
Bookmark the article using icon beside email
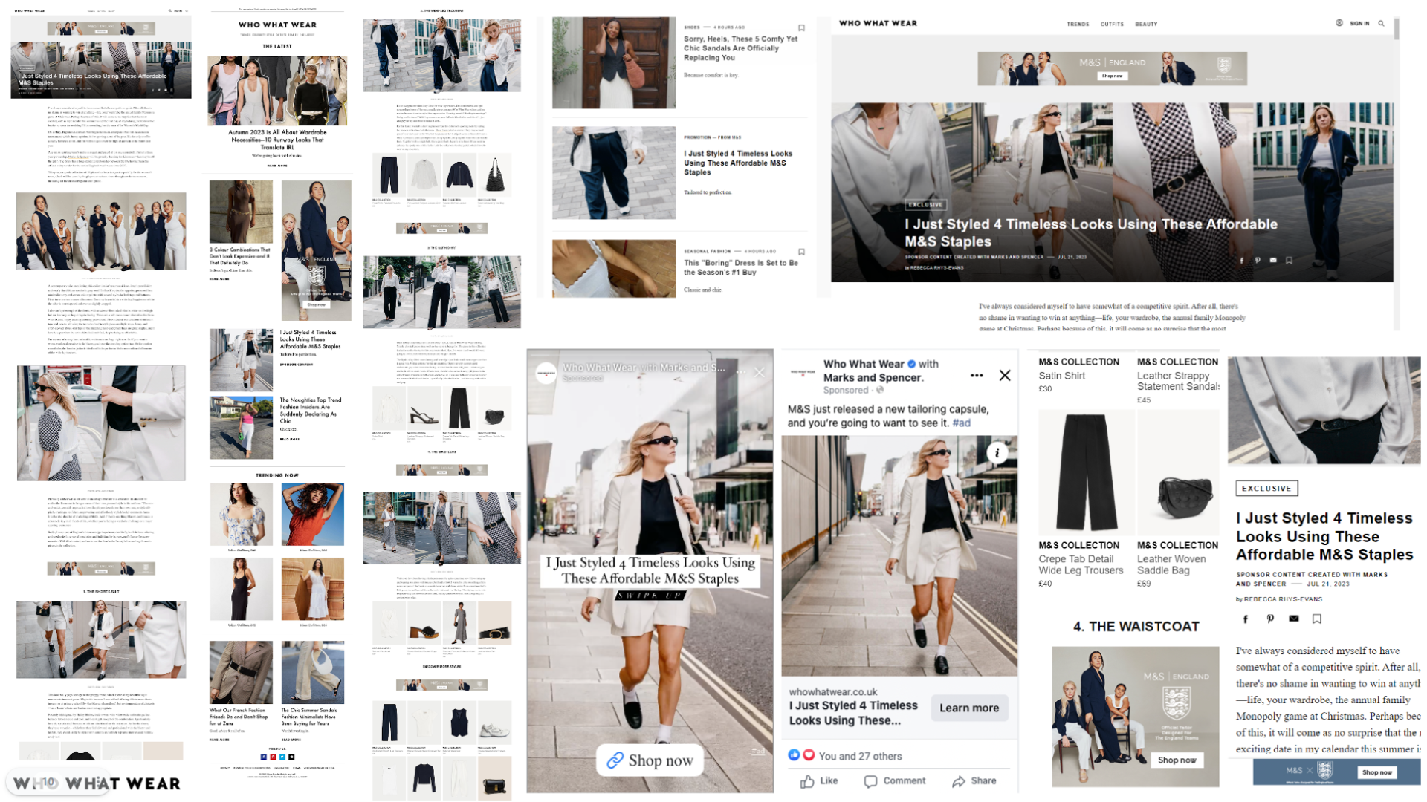tap(1317, 619)
